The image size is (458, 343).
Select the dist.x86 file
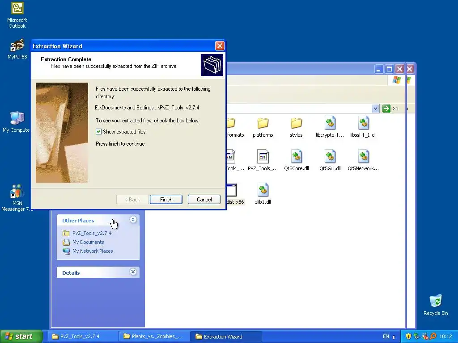pos(235,194)
